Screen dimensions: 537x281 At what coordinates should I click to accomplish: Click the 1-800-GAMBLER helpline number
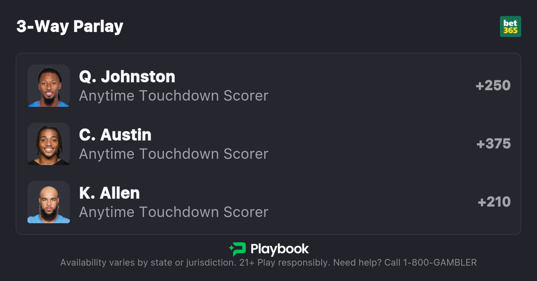[x=440, y=263]
